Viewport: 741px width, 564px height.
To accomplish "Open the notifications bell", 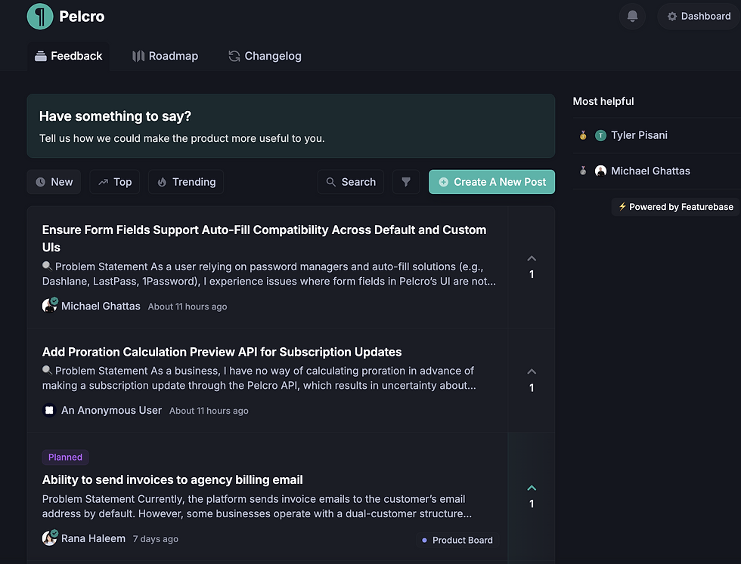I will 632,17.
